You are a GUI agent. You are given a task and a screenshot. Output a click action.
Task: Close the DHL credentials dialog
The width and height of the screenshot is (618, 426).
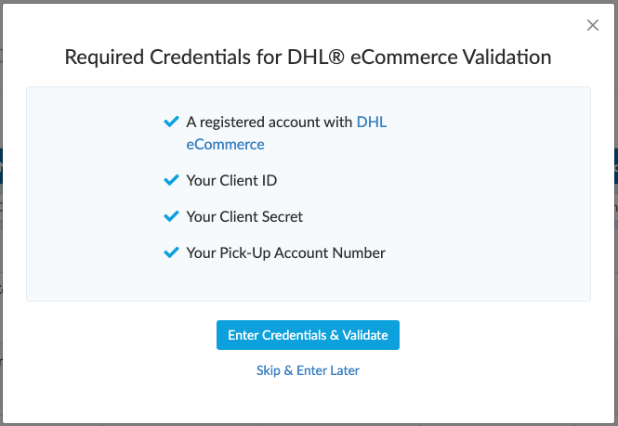(593, 26)
